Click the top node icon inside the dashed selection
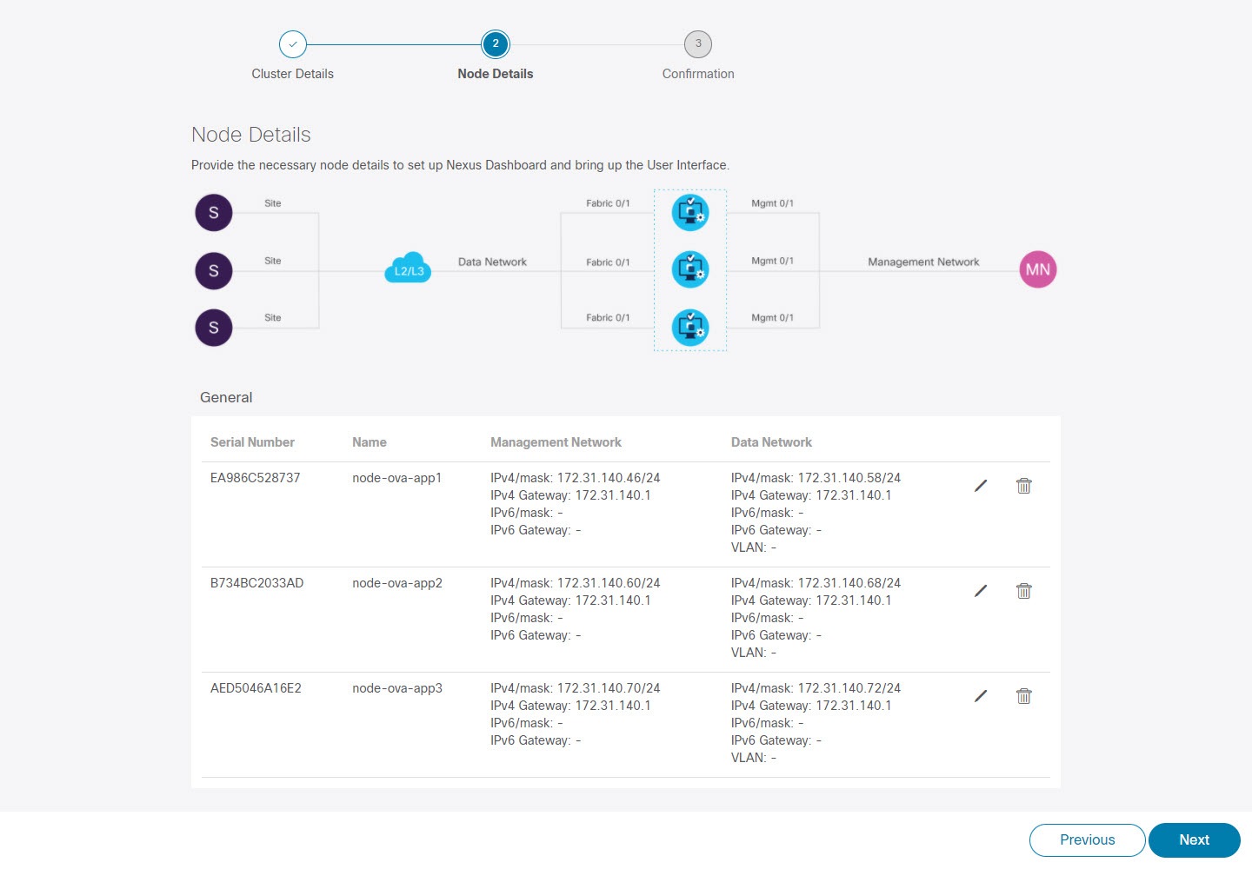Screen dimensions: 1252x869 (x=689, y=212)
